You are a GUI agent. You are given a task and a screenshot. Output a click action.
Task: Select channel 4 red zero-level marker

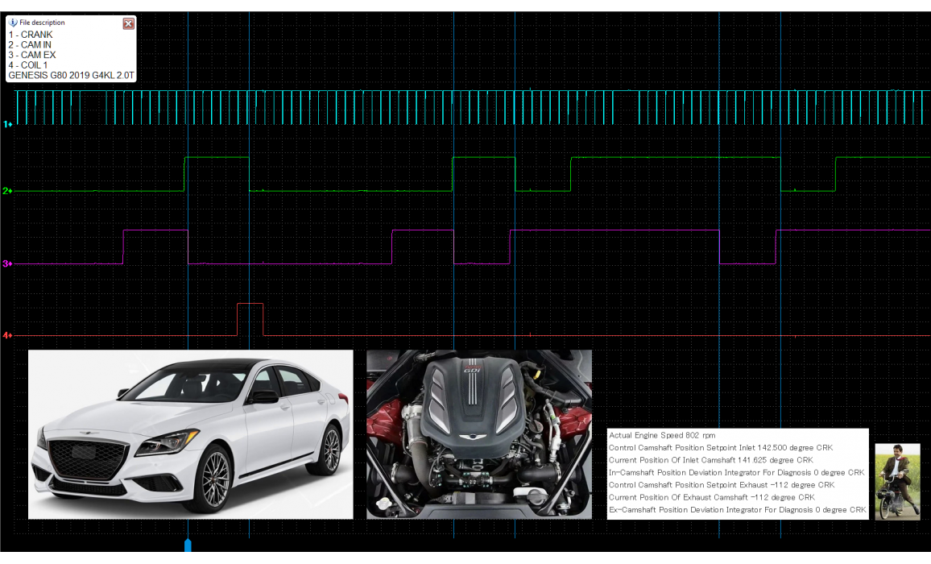tap(7, 335)
